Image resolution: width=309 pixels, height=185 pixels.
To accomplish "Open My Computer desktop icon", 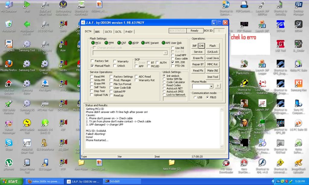I will [9, 7].
